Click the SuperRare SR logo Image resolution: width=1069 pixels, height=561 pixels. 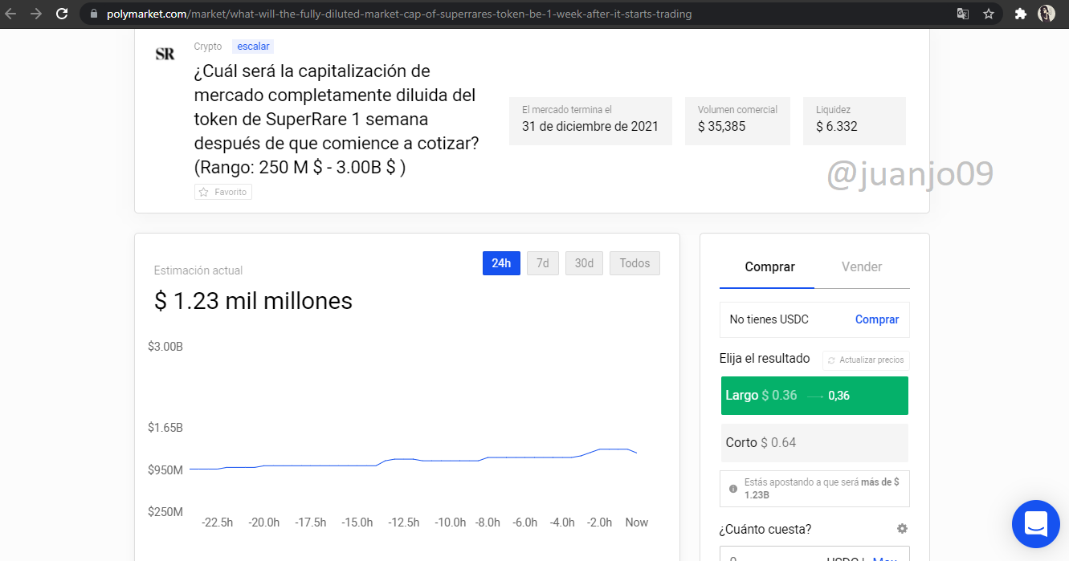point(165,54)
